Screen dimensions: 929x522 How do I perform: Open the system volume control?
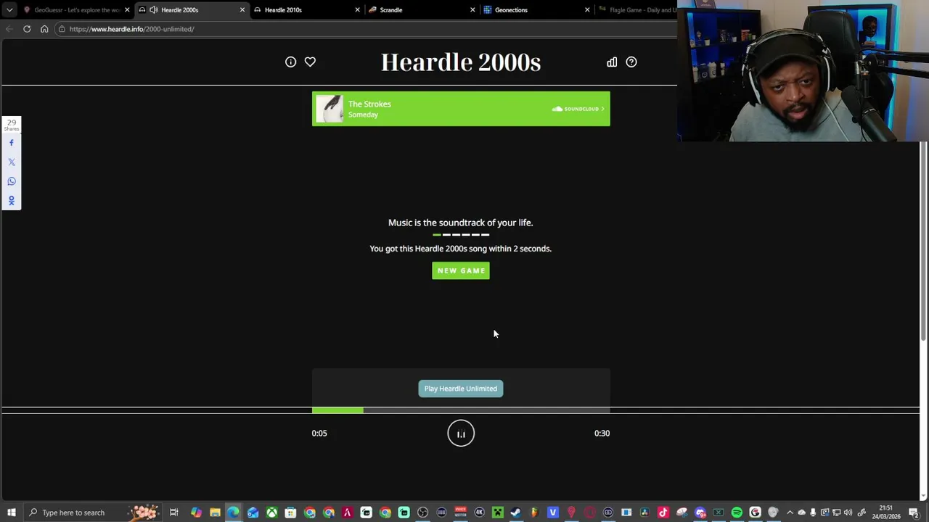pyautogui.click(x=848, y=513)
